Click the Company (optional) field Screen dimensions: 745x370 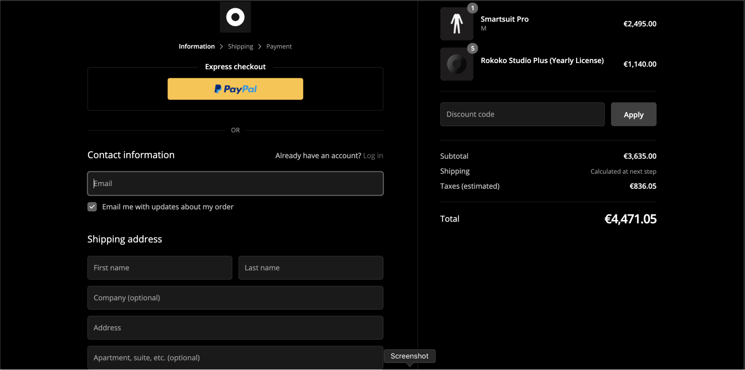tap(235, 298)
